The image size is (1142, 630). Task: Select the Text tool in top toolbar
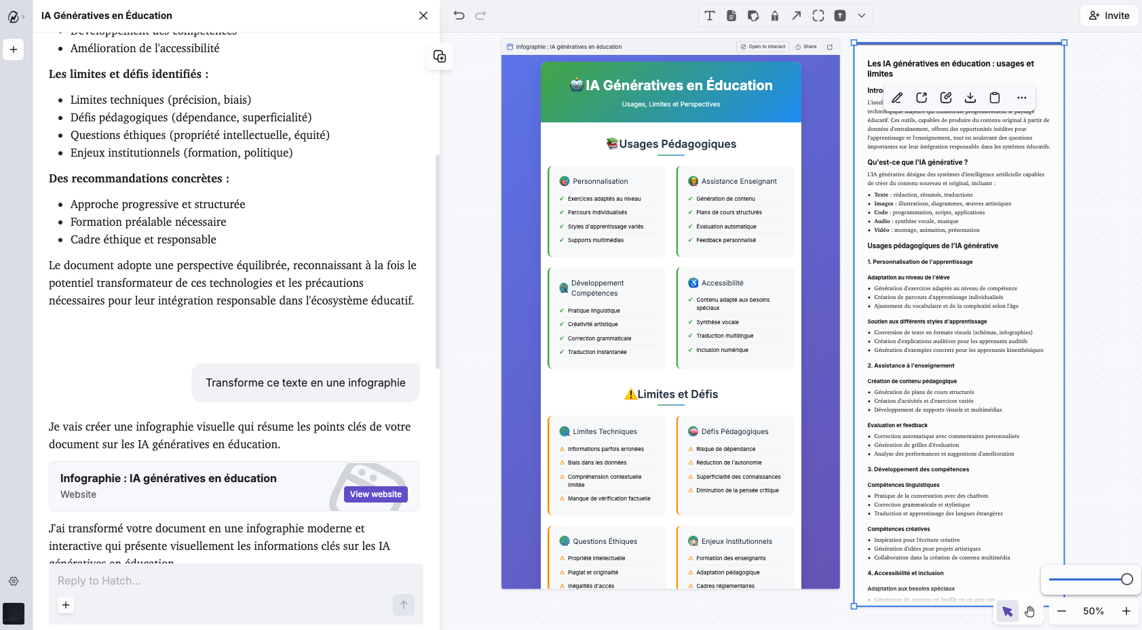[710, 16]
